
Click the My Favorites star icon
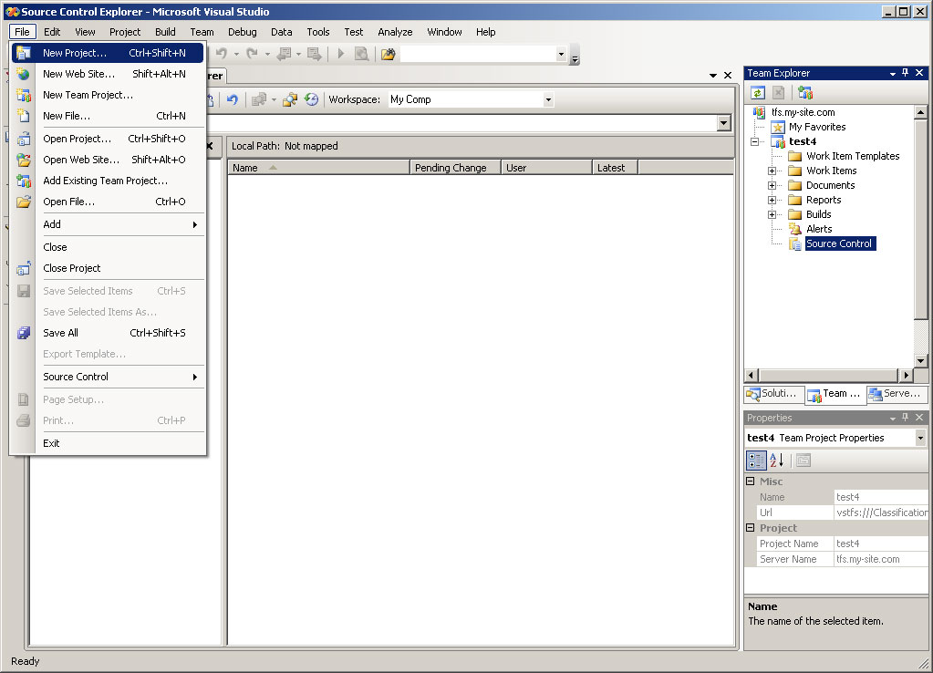click(778, 127)
